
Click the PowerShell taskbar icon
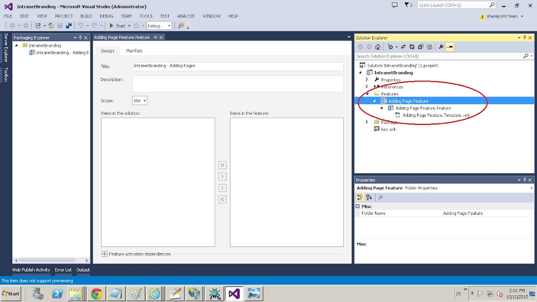tap(58, 293)
